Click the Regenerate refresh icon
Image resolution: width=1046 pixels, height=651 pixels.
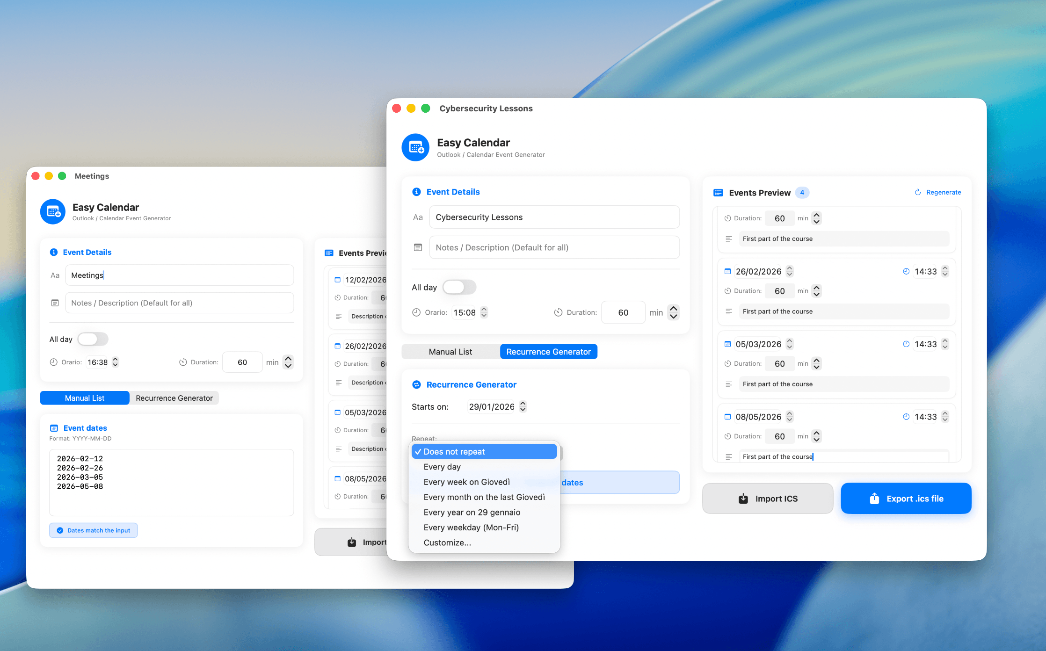tap(918, 192)
